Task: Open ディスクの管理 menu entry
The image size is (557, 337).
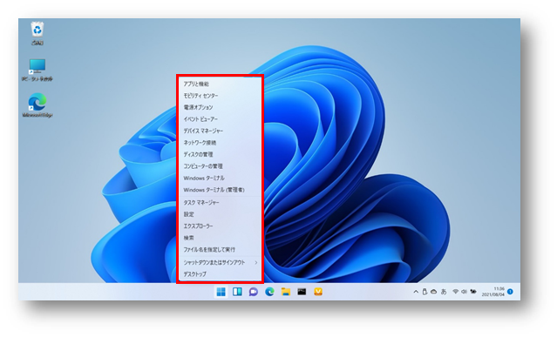Action: point(220,154)
